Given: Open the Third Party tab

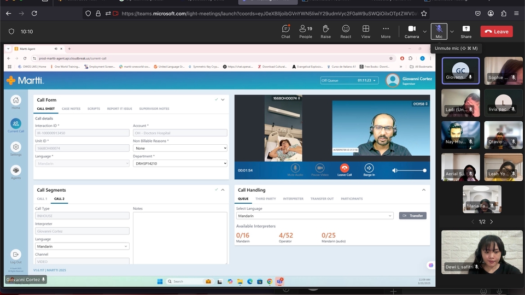Looking at the screenshot, I should point(265,199).
